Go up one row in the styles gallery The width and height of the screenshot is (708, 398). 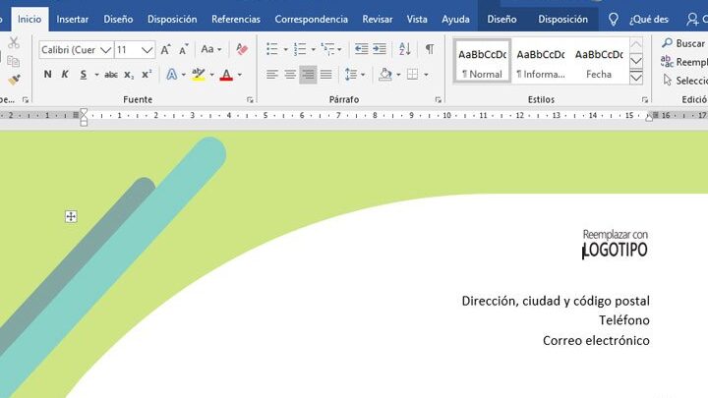pyautogui.click(x=636, y=44)
